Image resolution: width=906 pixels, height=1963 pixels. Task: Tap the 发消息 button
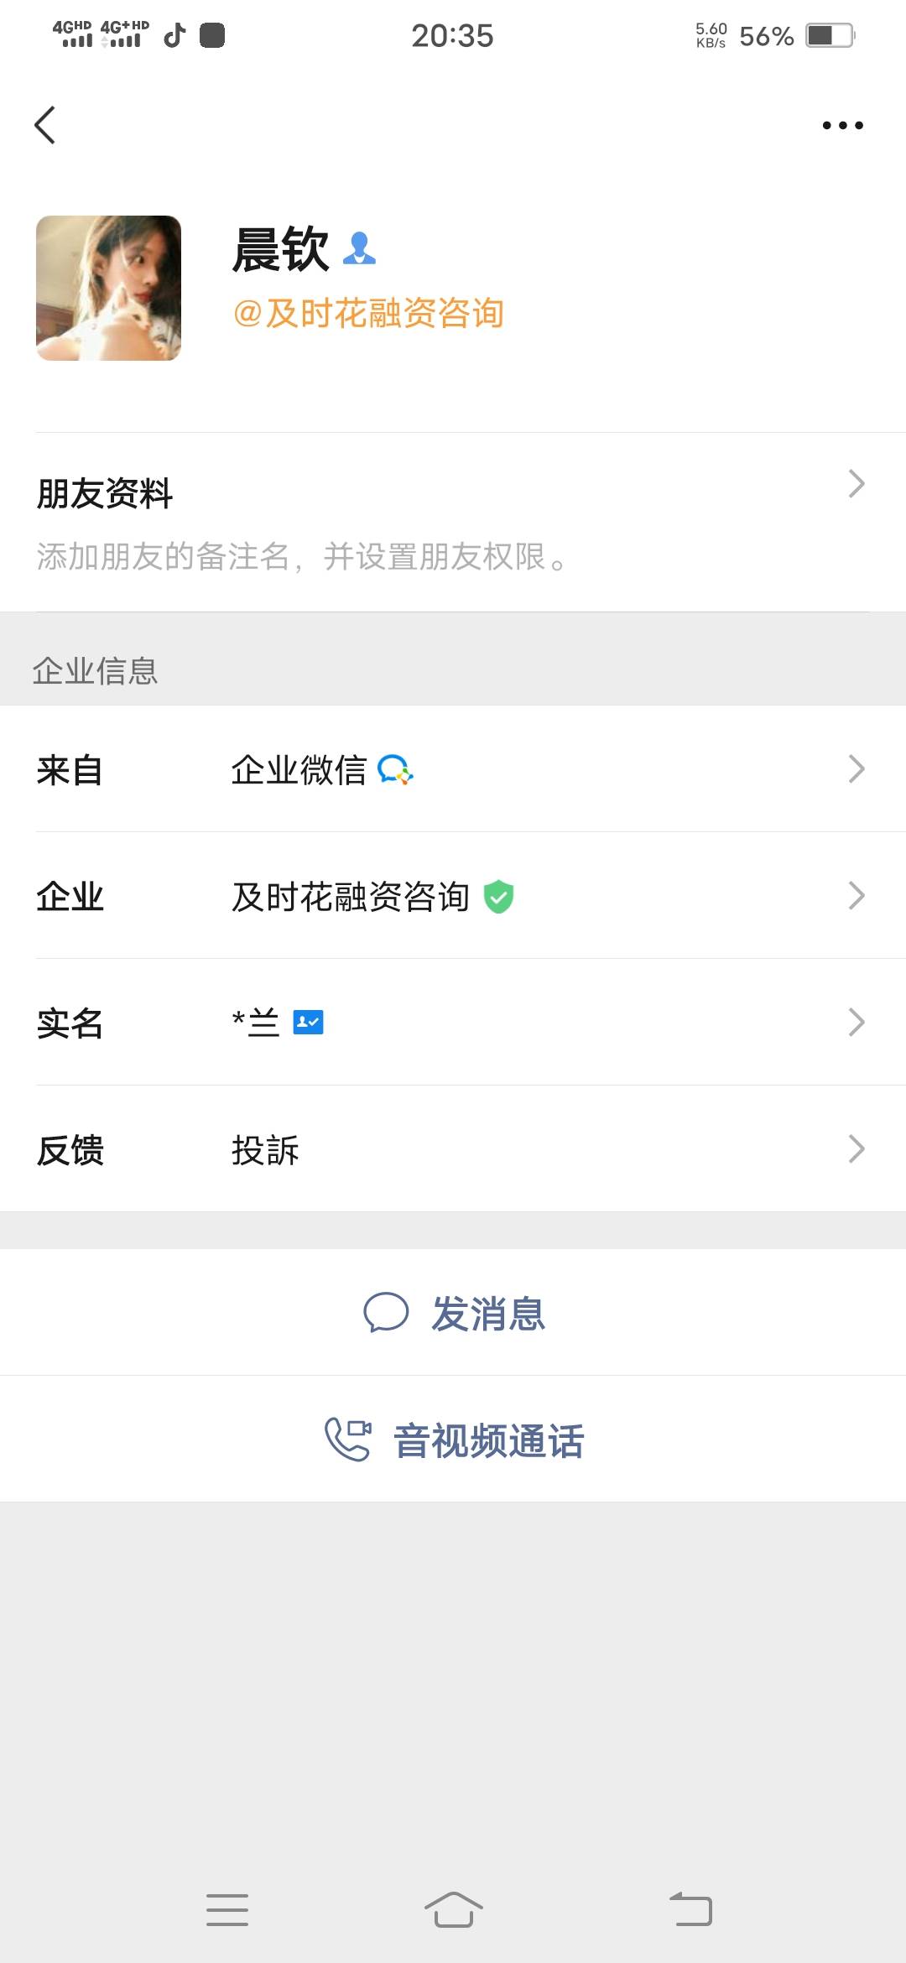[487, 1314]
